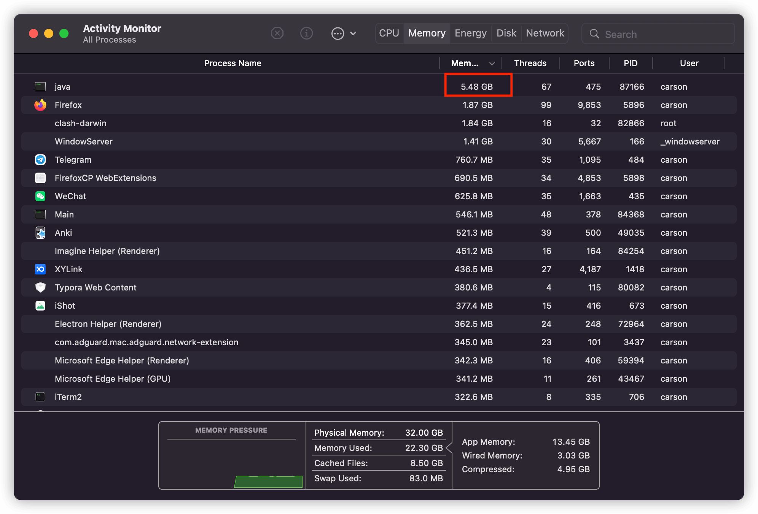The width and height of the screenshot is (758, 514).
Task: Switch to the Disk tab
Action: click(506, 33)
